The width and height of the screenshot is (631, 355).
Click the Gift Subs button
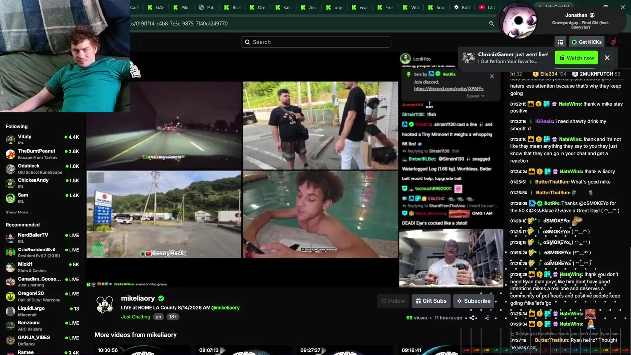coord(431,301)
